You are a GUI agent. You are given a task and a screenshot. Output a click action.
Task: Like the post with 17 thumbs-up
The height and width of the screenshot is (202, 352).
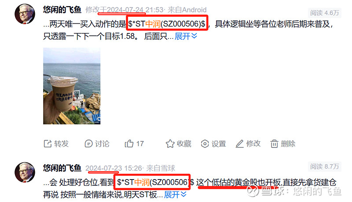[129, 143]
